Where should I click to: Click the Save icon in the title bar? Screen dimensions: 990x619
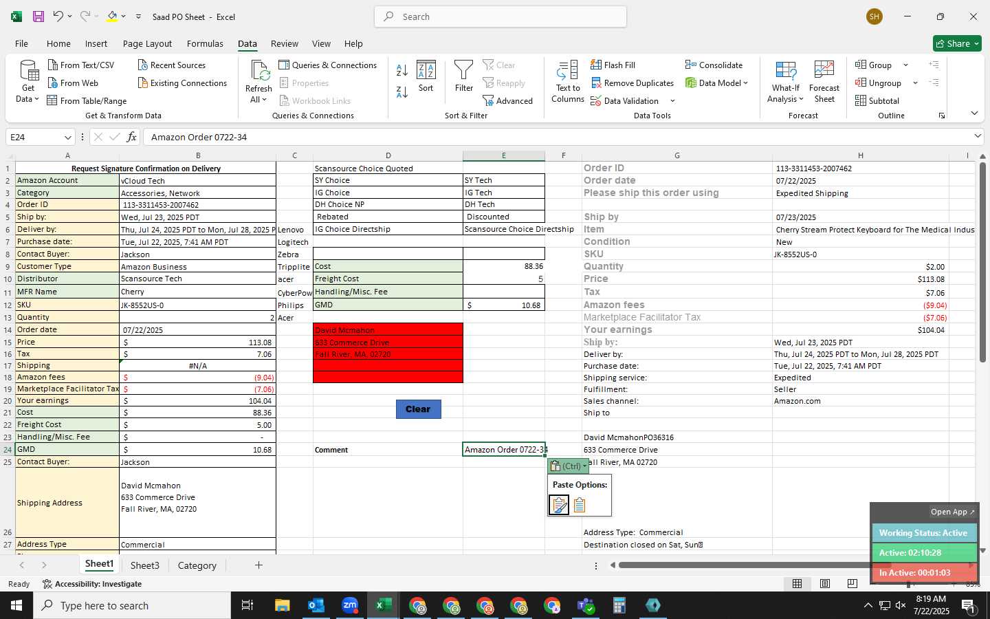(x=38, y=17)
